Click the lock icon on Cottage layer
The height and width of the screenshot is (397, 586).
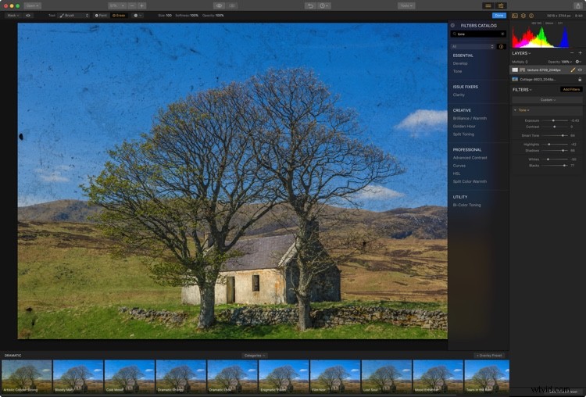[x=580, y=79]
